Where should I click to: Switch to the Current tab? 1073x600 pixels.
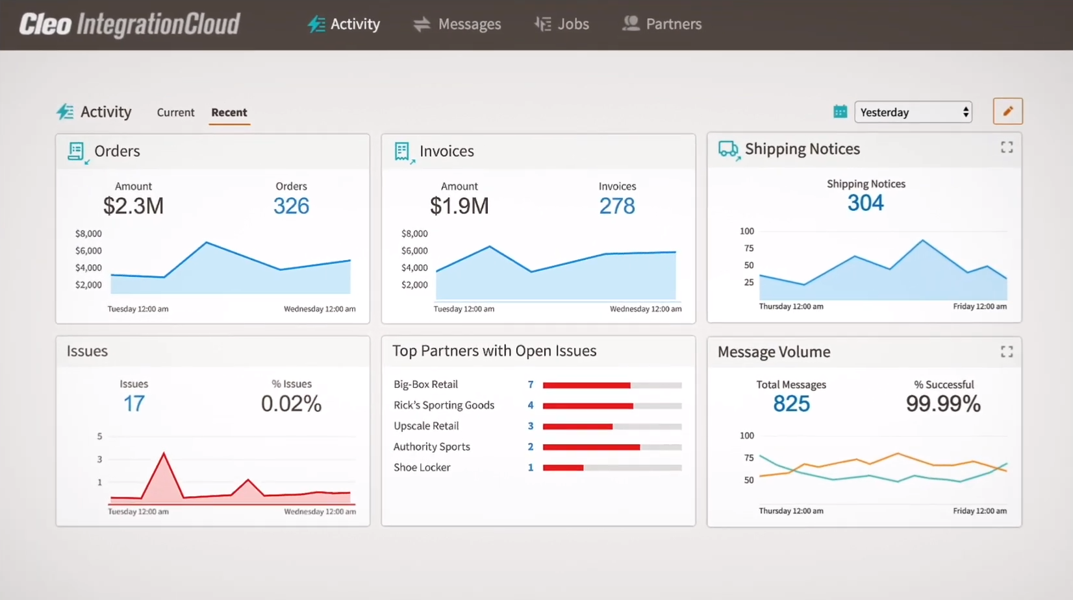point(175,112)
